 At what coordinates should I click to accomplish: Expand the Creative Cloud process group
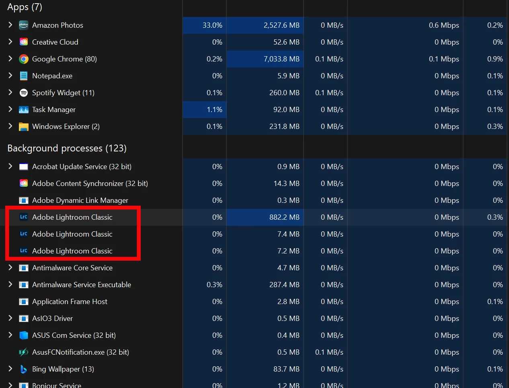pos(10,42)
